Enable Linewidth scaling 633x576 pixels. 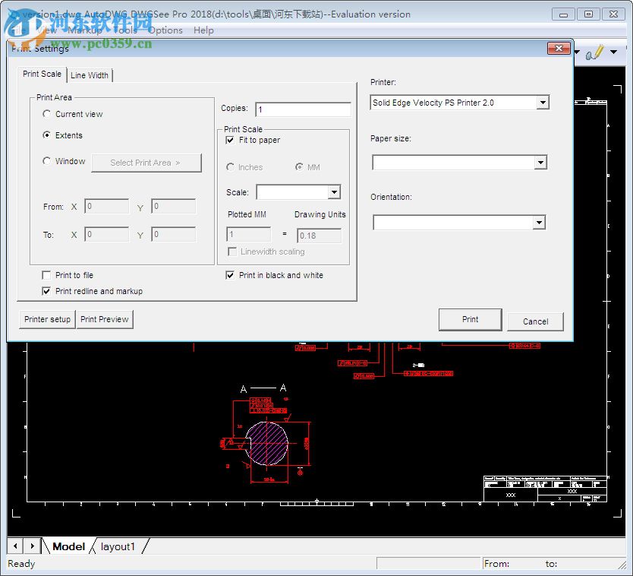(x=231, y=252)
